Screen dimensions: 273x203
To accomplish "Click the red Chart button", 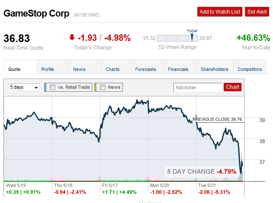I will [x=233, y=87].
